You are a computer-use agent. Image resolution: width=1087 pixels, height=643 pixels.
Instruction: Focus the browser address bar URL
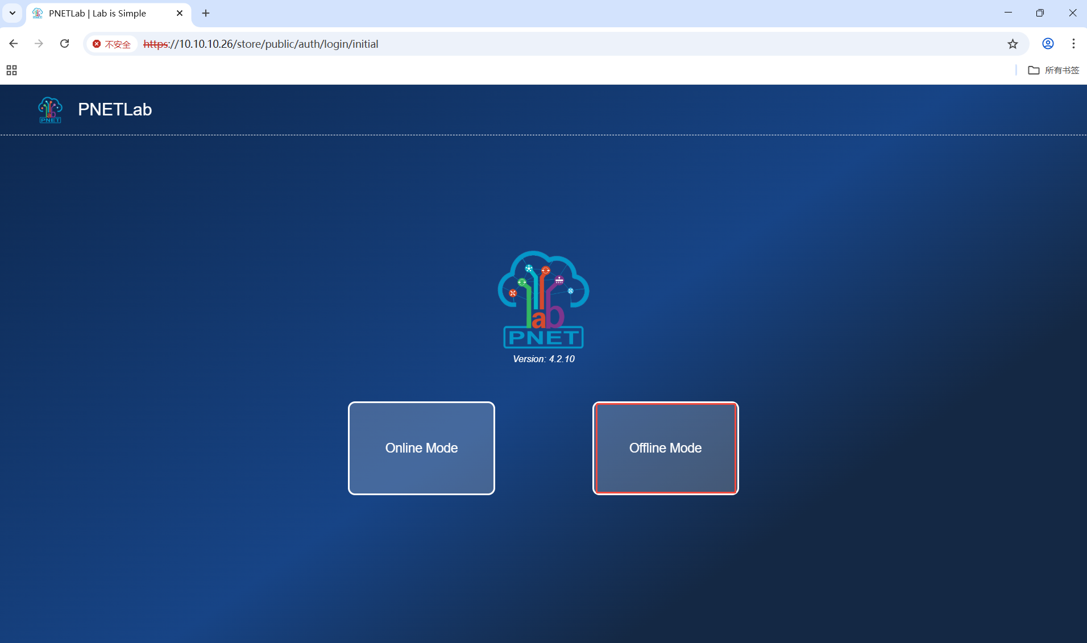pyautogui.click(x=260, y=44)
